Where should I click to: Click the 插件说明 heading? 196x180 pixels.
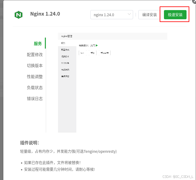tap(30, 143)
